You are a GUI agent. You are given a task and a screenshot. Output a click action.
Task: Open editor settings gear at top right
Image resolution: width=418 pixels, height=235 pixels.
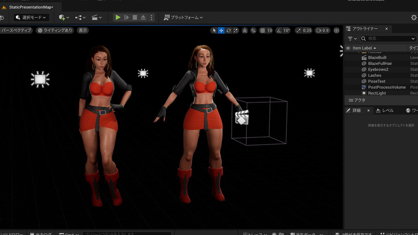(x=414, y=17)
